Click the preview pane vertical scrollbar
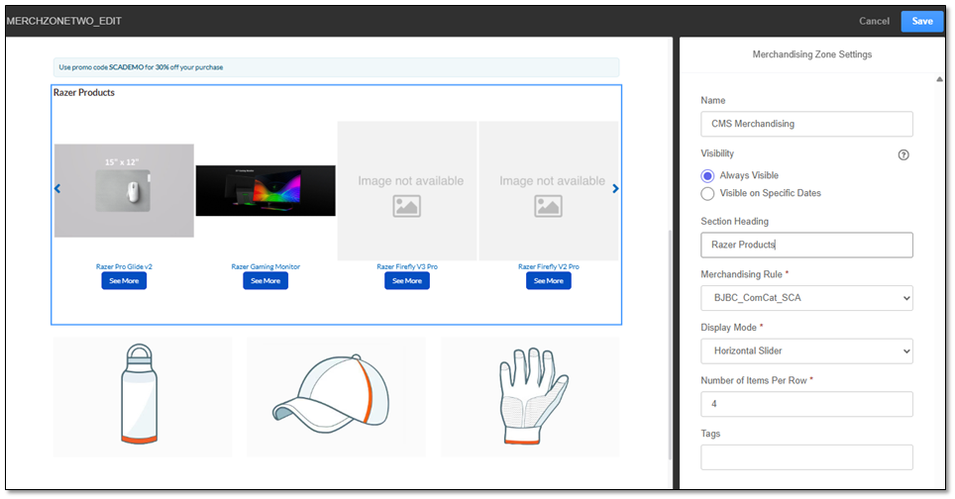955x499 pixels. [670, 344]
